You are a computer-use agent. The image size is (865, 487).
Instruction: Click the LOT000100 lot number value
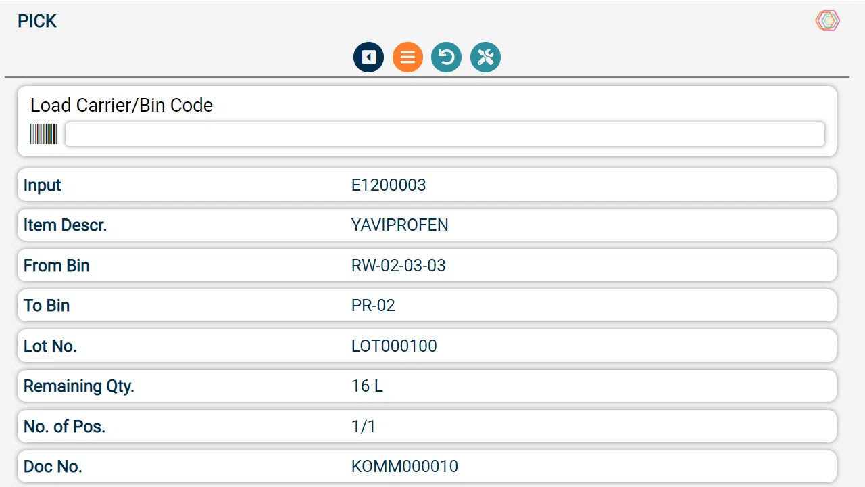point(394,346)
